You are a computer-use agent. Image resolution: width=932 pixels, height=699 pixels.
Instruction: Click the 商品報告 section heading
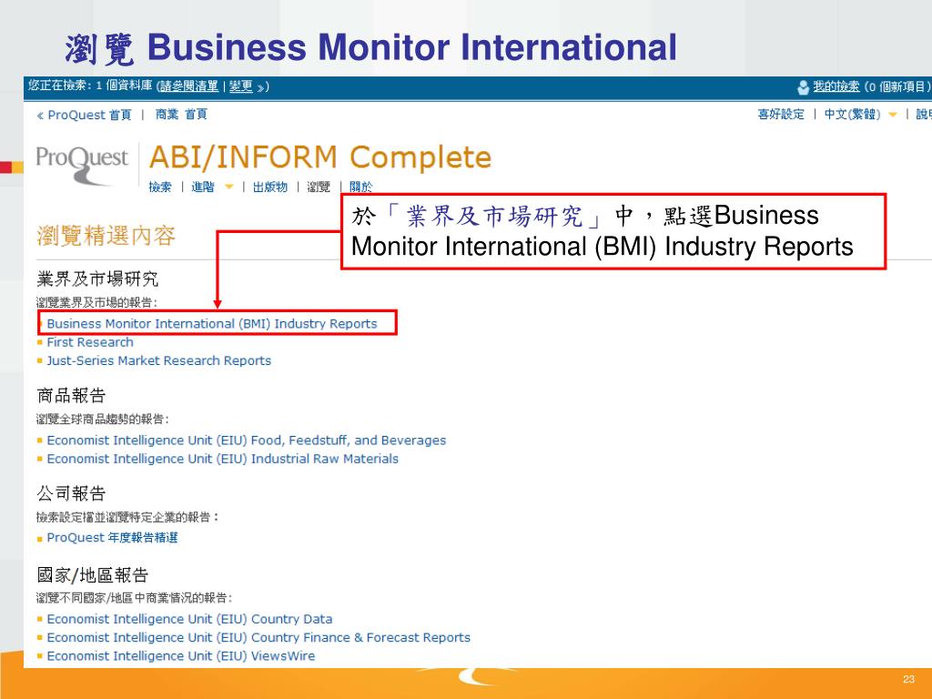pyautogui.click(x=71, y=395)
